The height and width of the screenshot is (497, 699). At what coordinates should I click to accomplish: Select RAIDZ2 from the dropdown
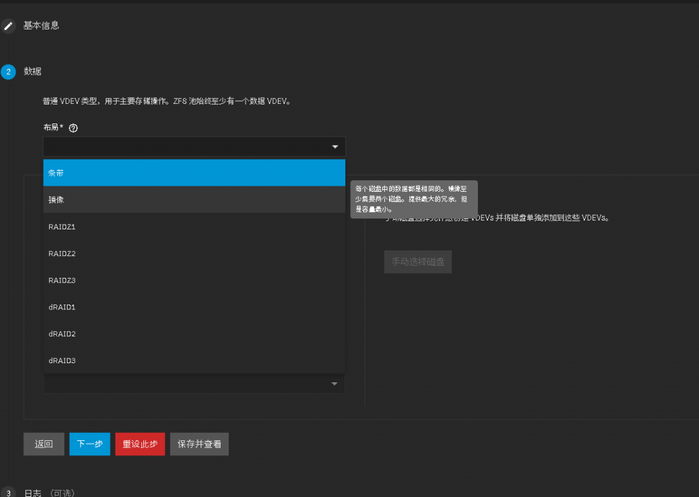[194, 253]
